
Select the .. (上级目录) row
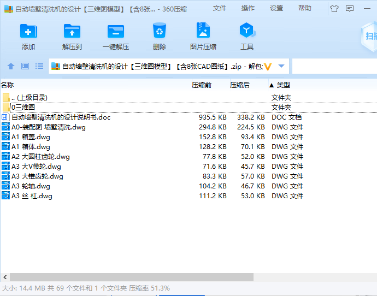[188, 98]
